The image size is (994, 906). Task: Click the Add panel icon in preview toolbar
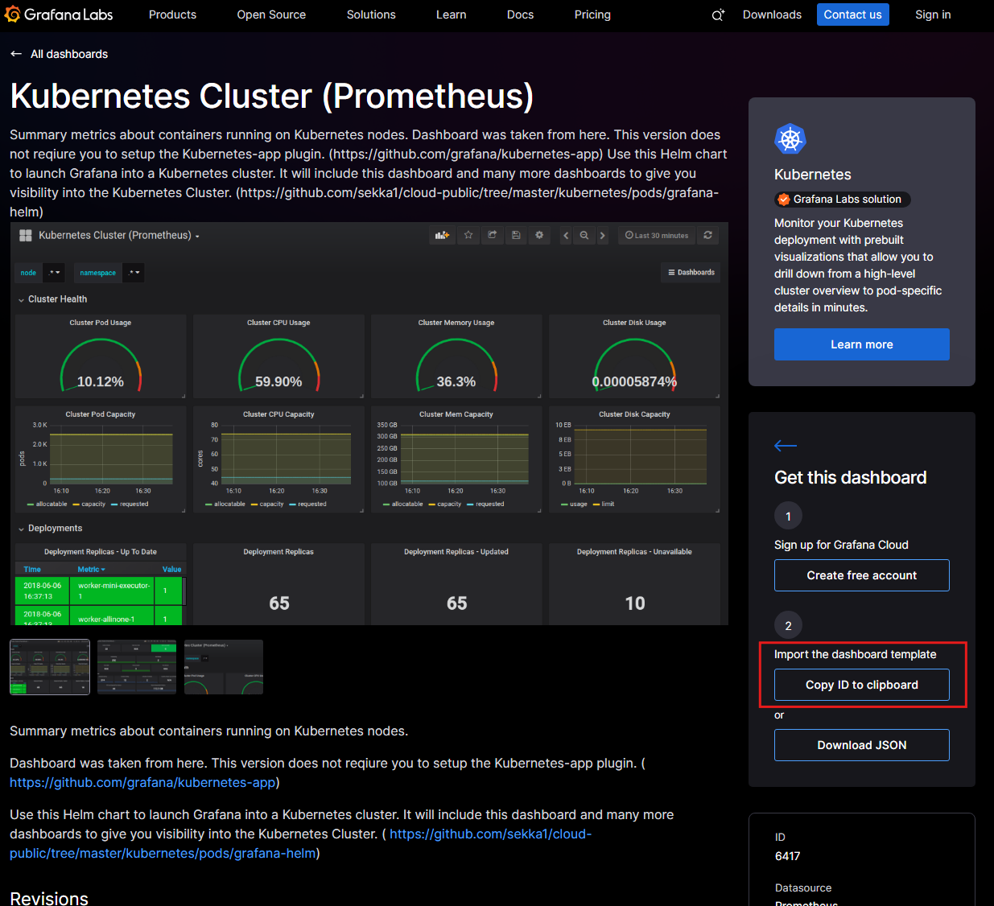coord(442,236)
